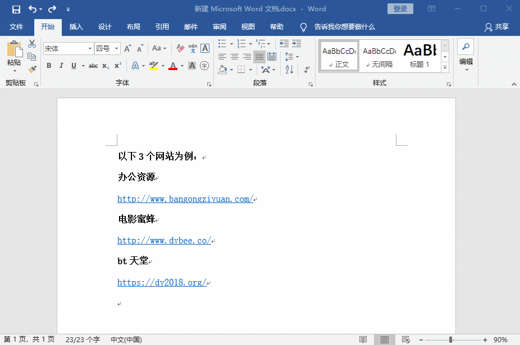Screen dimensions: 520x345
Task: Open the 宋体 font name dropdown
Action: (90, 49)
